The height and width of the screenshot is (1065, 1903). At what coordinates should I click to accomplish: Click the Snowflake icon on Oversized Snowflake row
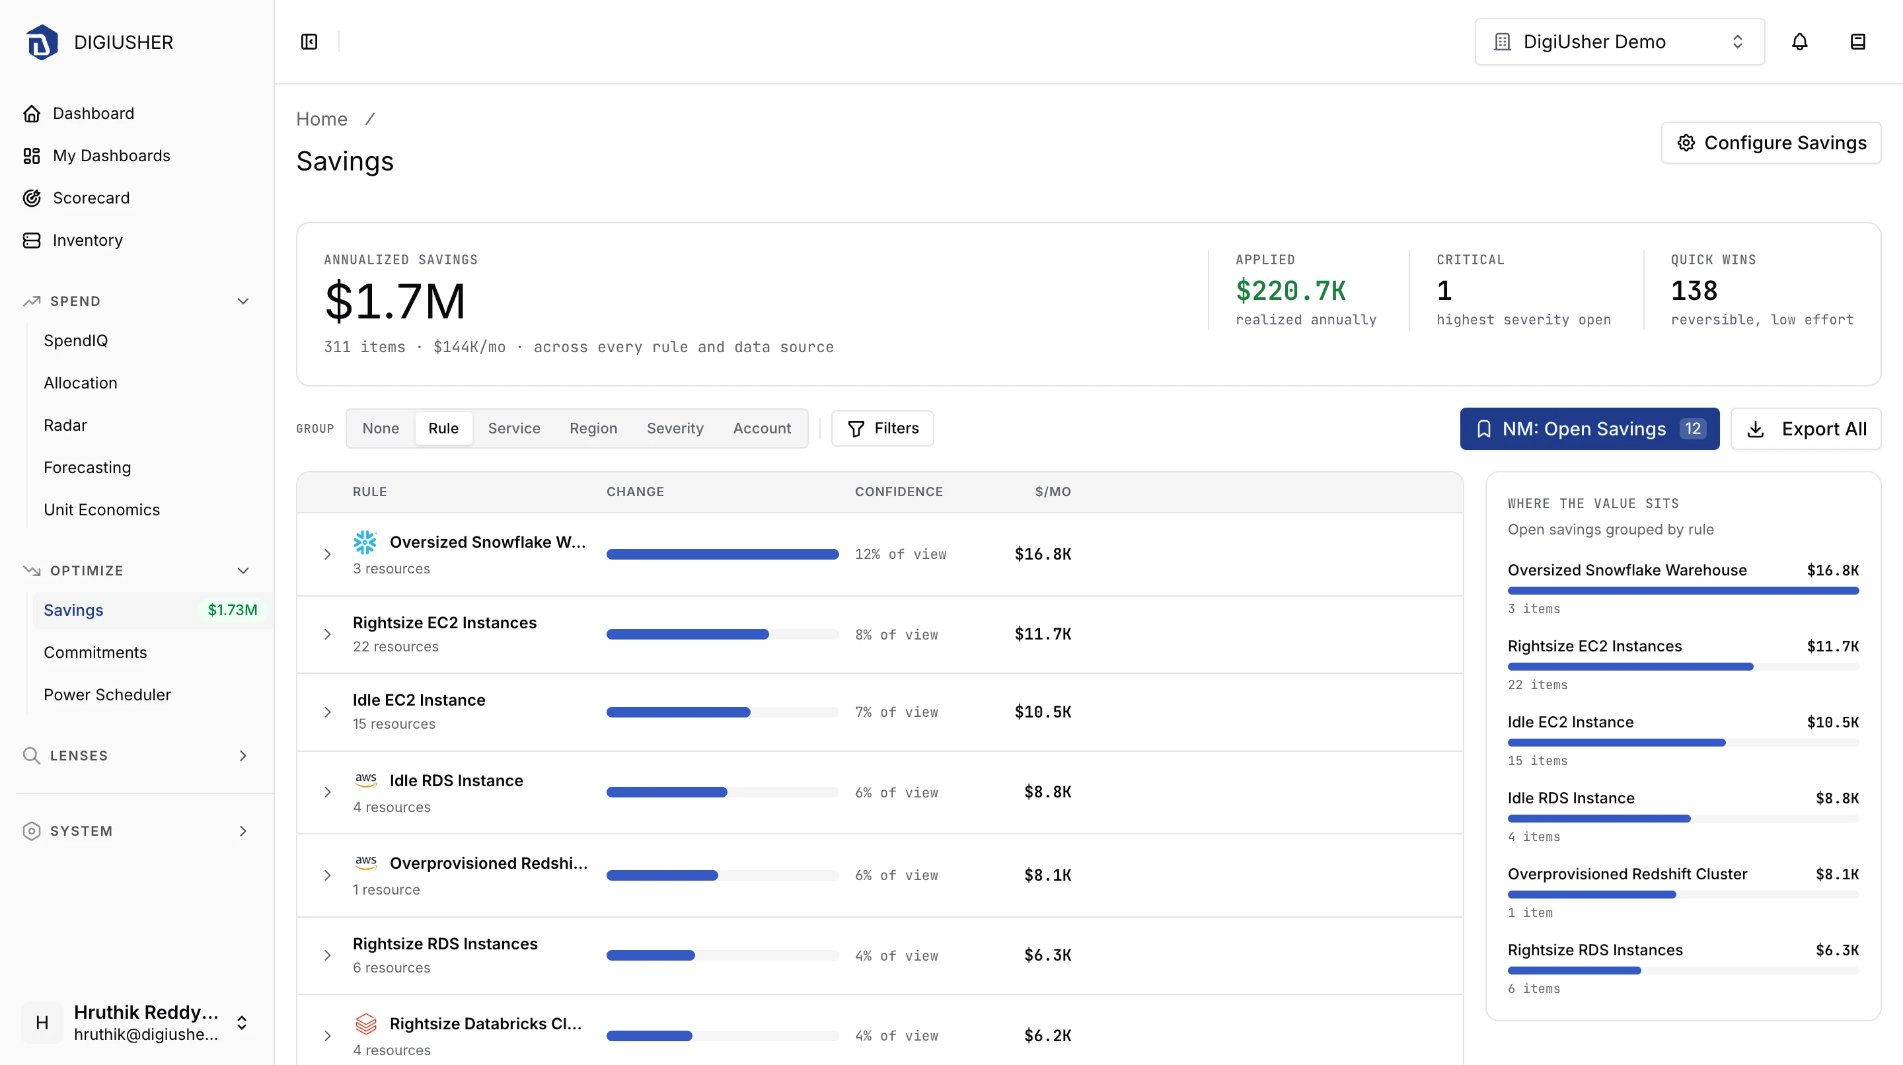365,542
